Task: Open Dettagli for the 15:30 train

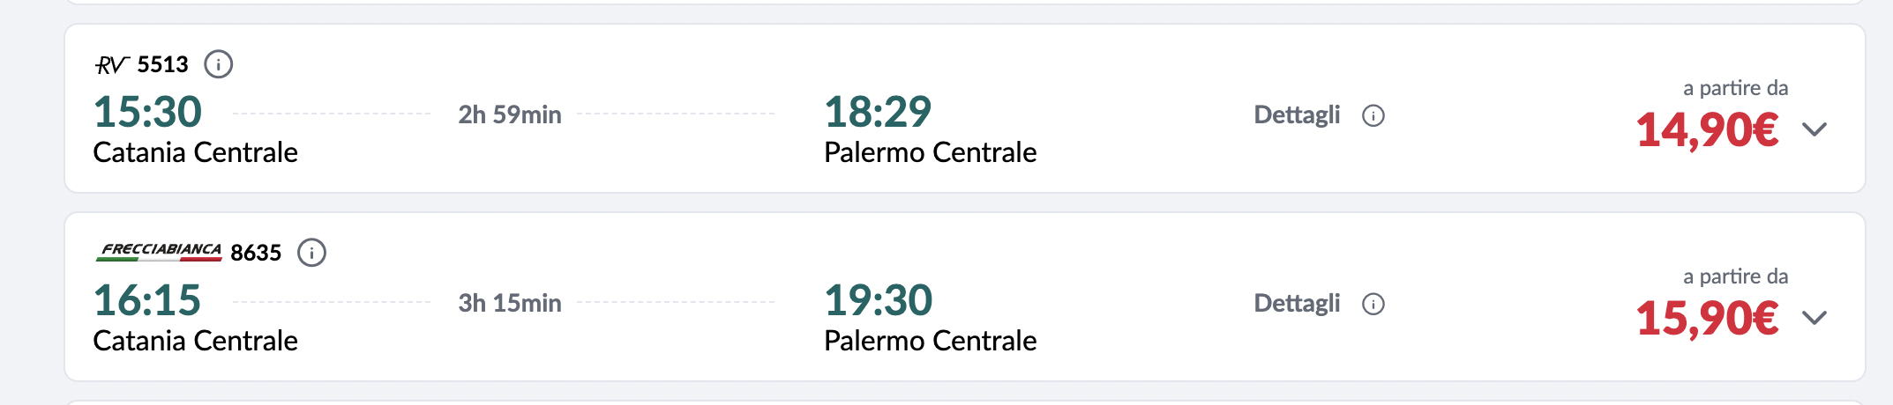Action: 1297,115
